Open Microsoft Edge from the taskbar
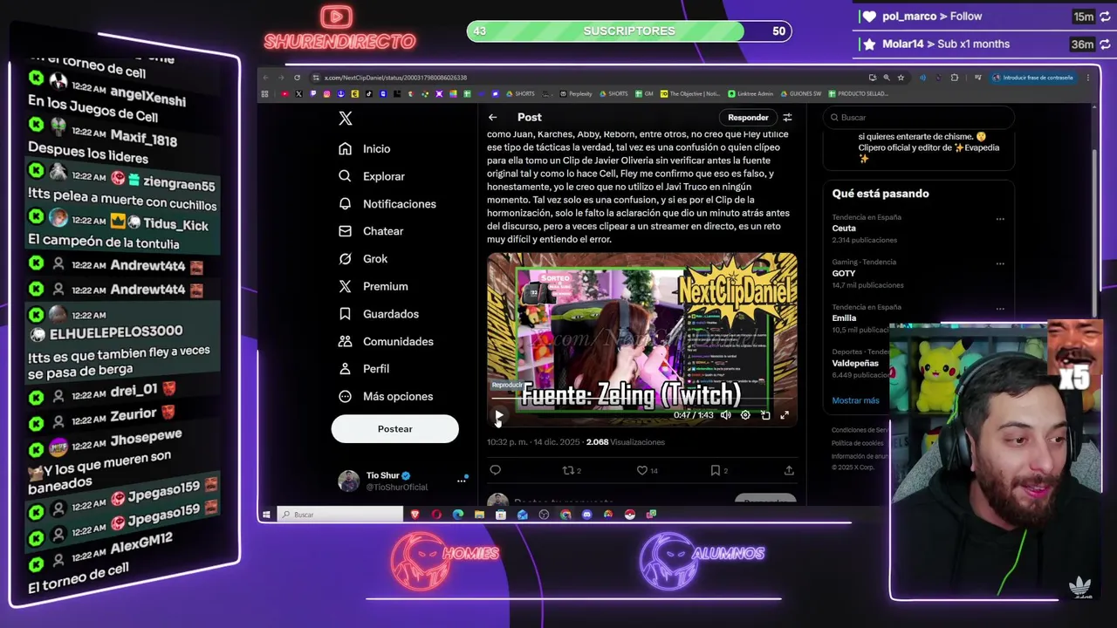Screen dimensions: 1117x628 pos(458,515)
